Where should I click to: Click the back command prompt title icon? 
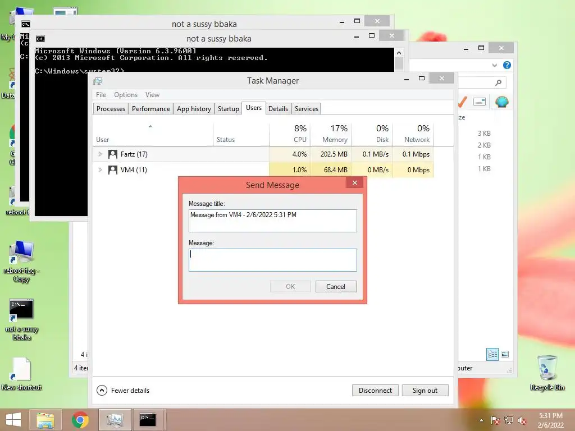tap(26, 24)
